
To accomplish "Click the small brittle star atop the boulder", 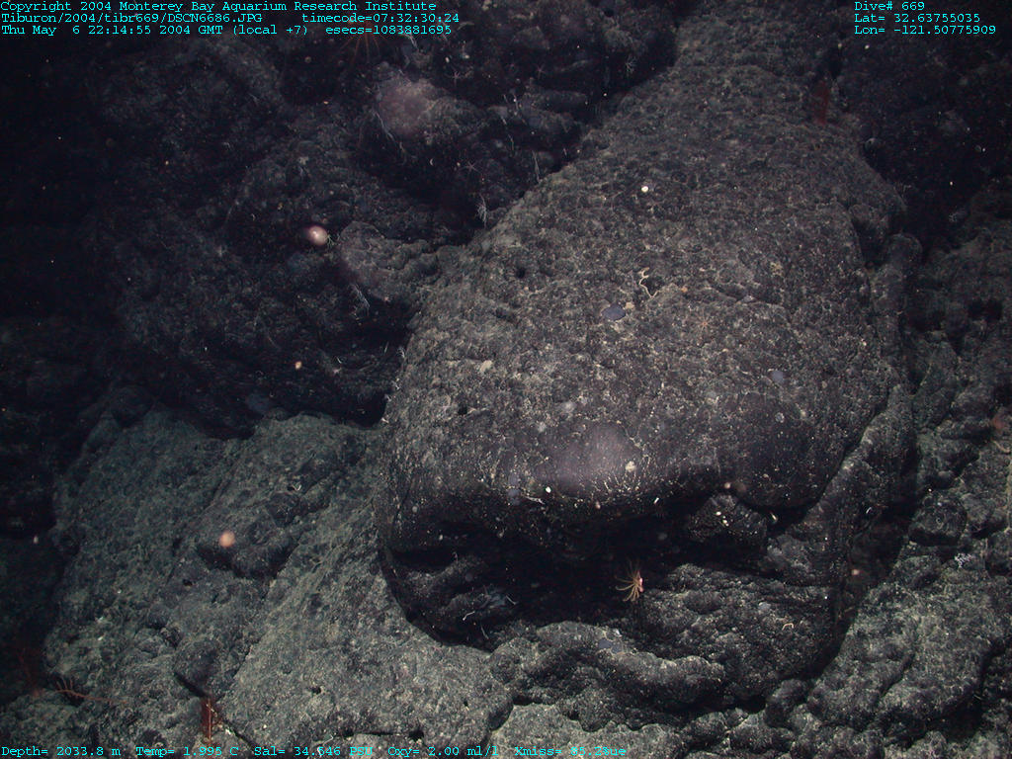I will coord(646,282).
